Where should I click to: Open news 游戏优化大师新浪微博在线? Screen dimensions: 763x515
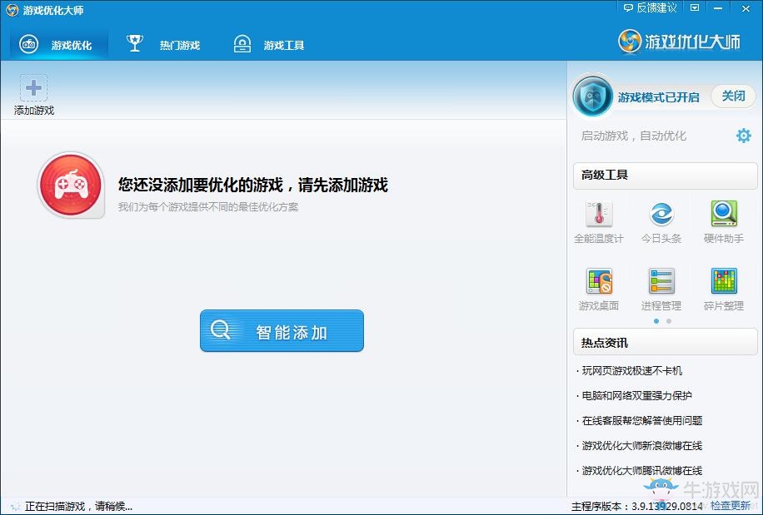[641, 445]
